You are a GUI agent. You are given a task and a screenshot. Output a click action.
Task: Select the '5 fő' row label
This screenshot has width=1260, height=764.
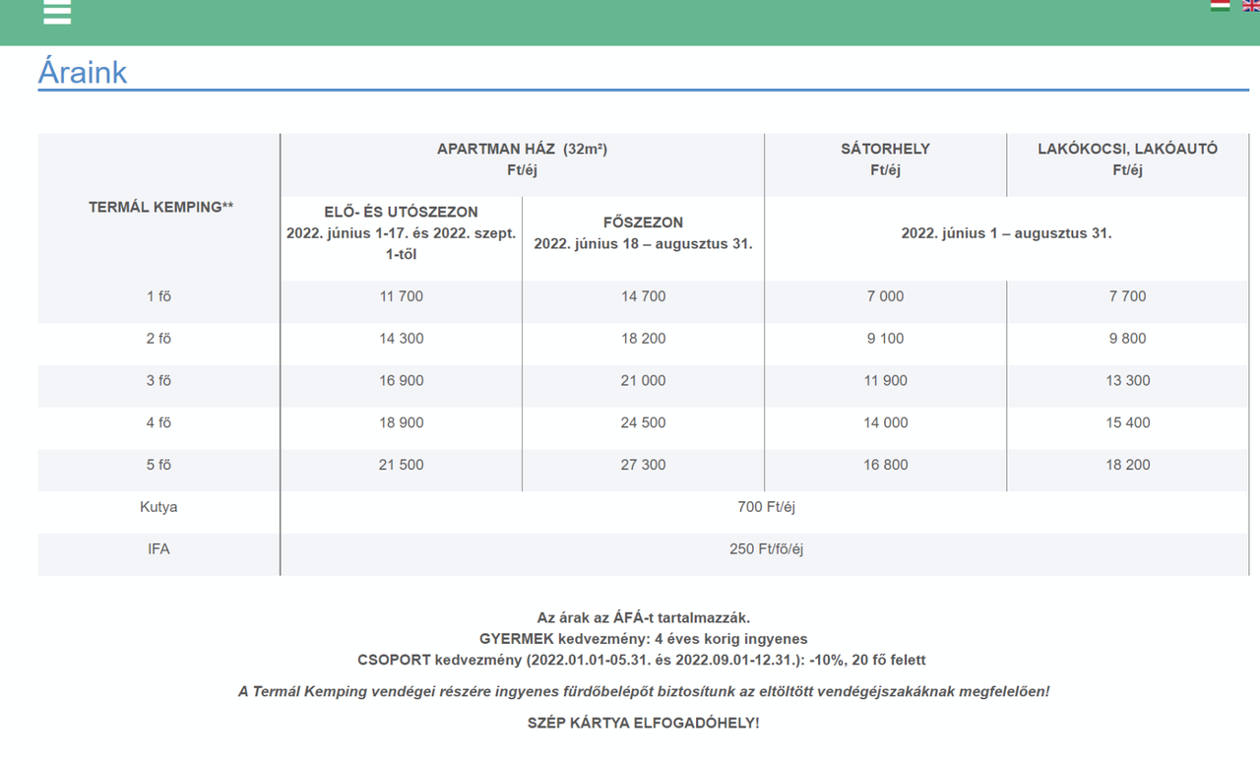(158, 465)
